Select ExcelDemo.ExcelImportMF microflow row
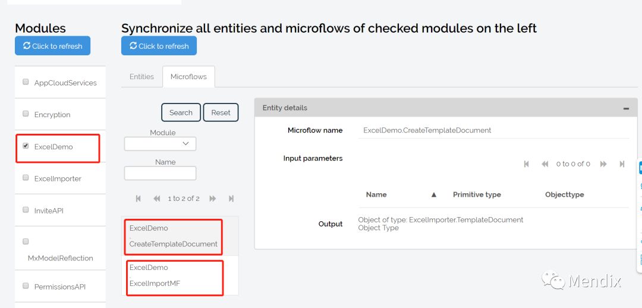Image resolution: width=642 pixels, height=308 pixels. click(x=180, y=275)
